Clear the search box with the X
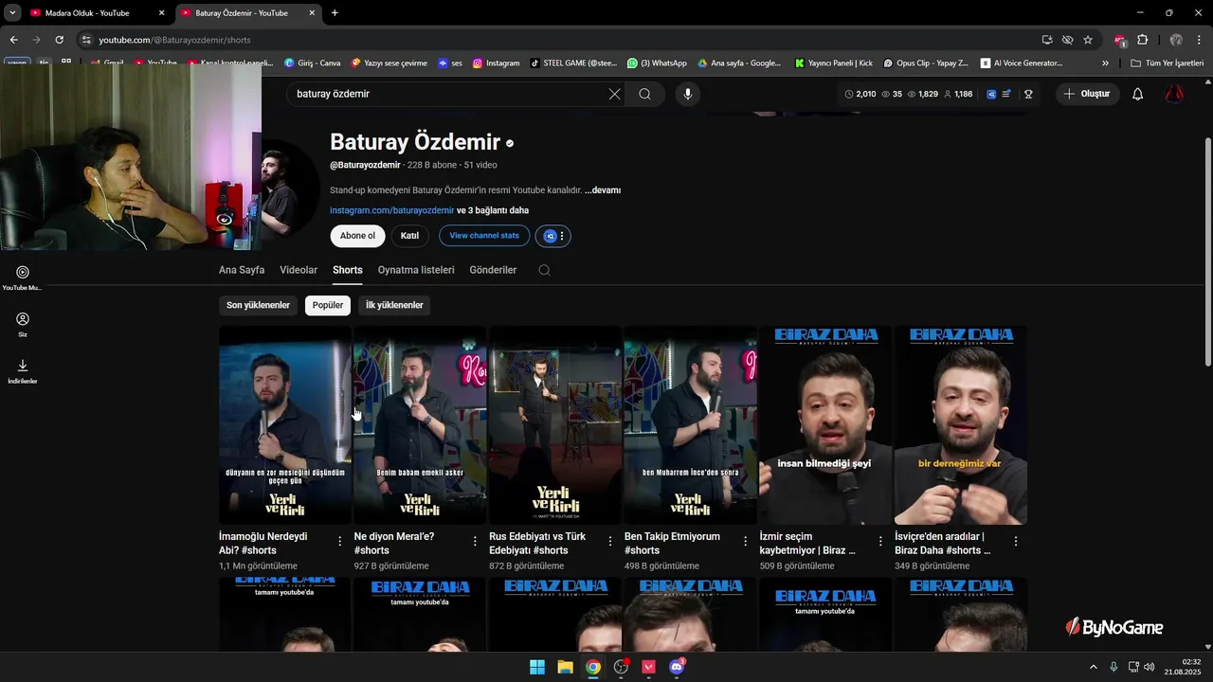Viewport: 1213px width, 682px height. 614,94
